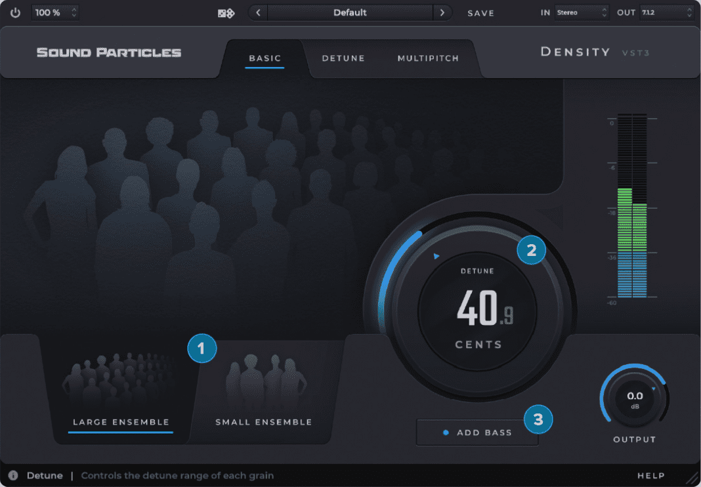Go to the next preset arrow
The image size is (701, 487).
click(442, 12)
